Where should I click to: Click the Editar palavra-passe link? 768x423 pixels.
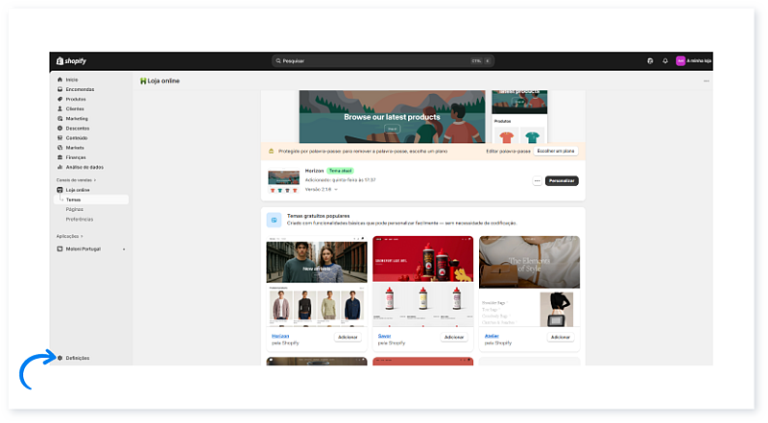[x=508, y=151]
